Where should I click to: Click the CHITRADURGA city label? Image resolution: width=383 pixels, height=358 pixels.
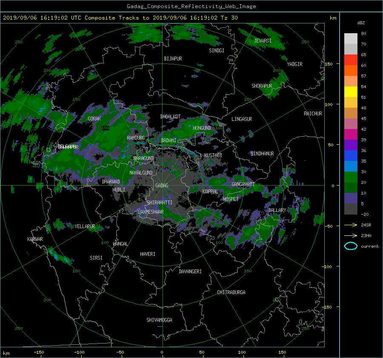(231, 292)
